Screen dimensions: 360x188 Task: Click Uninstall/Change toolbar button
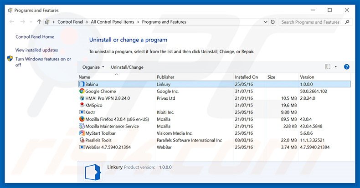click(x=127, y=67)
